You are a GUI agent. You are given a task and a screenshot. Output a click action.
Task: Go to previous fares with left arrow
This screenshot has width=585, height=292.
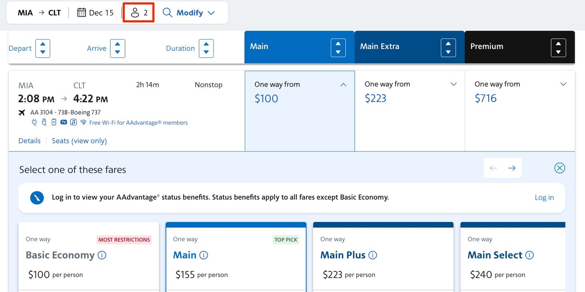tap(493, 168)
